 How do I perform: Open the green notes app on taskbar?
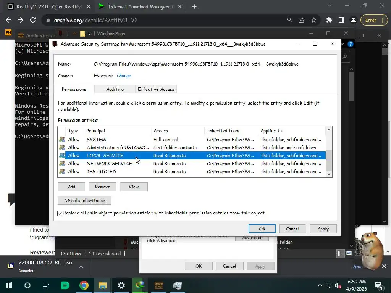[x=65, y=285]
